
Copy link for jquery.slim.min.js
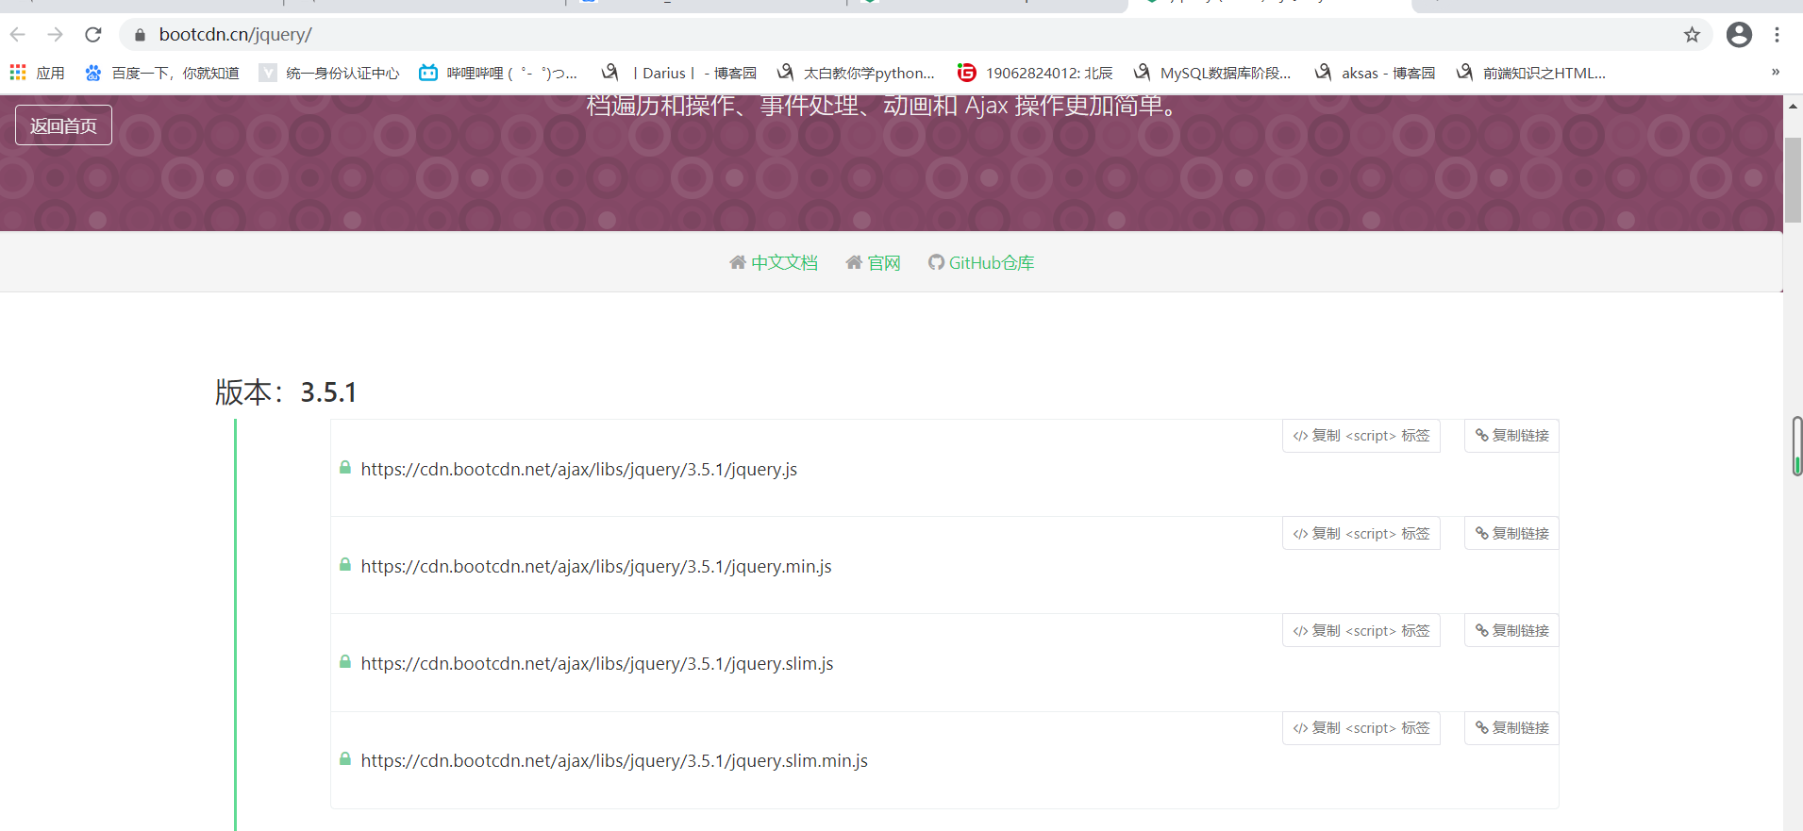(x=1511, y=728)
